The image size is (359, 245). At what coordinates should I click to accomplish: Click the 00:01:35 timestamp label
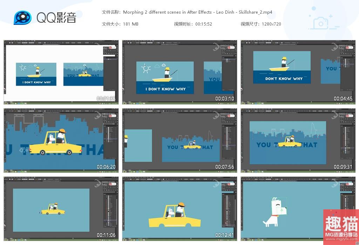pyautogui.click(x=106, y=99)
